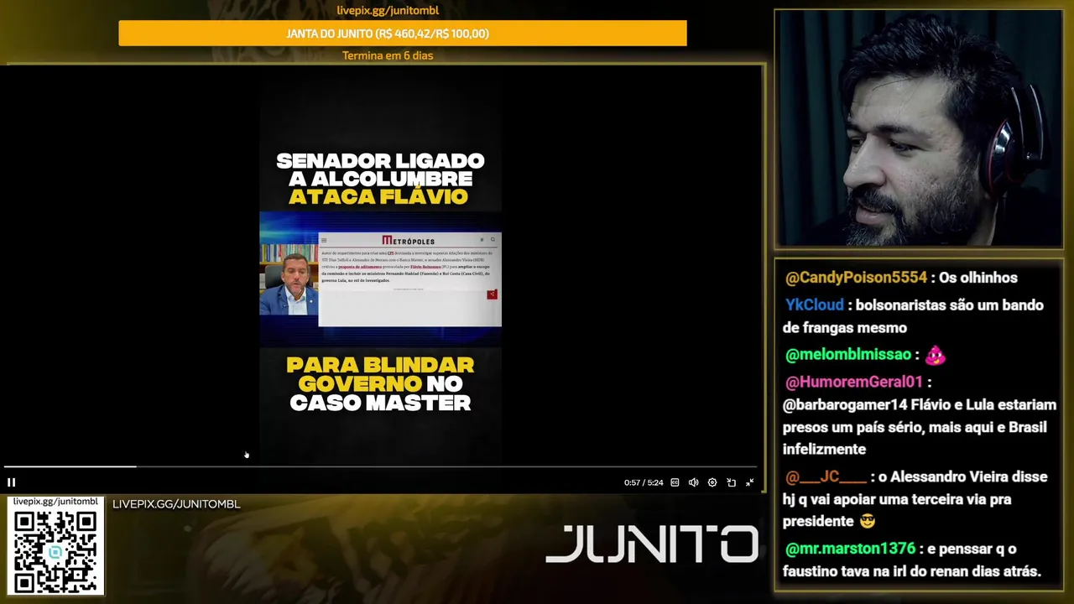The width and height of the screenshot is (1074, 604).
Task: Click the sunglasses emoji in JC's message
Action: [868, 522]
